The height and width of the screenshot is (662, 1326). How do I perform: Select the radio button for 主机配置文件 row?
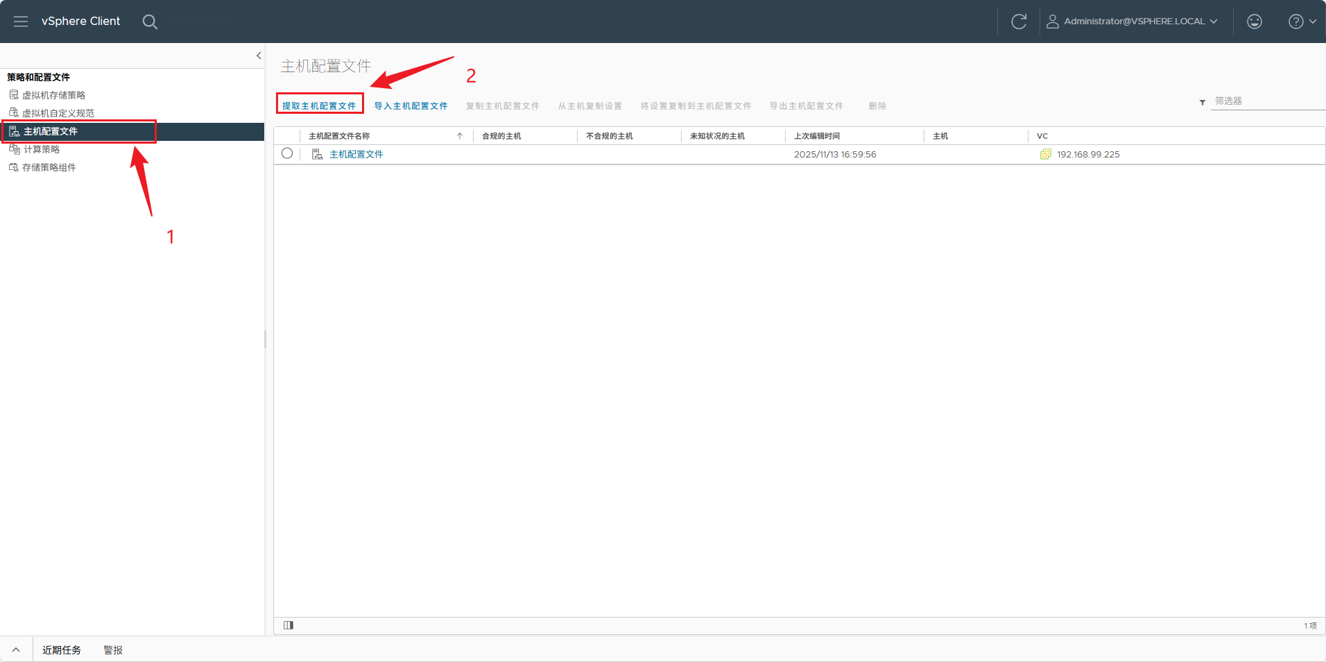pyautogui.click(x=287, y=153)
